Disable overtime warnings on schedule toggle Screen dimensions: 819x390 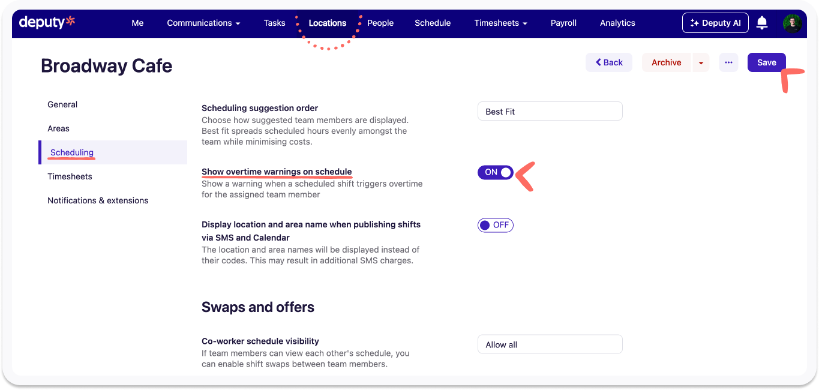click(x=496, y=173)
